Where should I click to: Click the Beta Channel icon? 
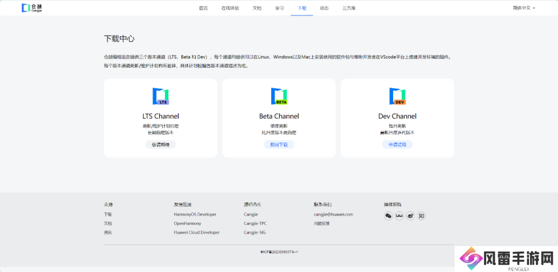coord(279,96)
